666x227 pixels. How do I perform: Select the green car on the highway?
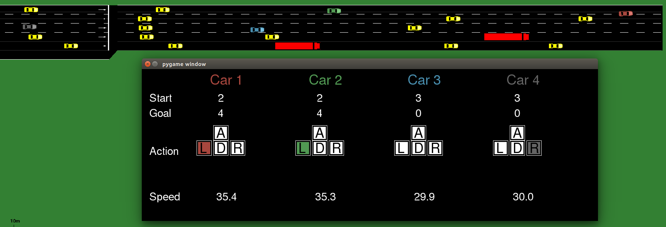[x=334, y=11]
